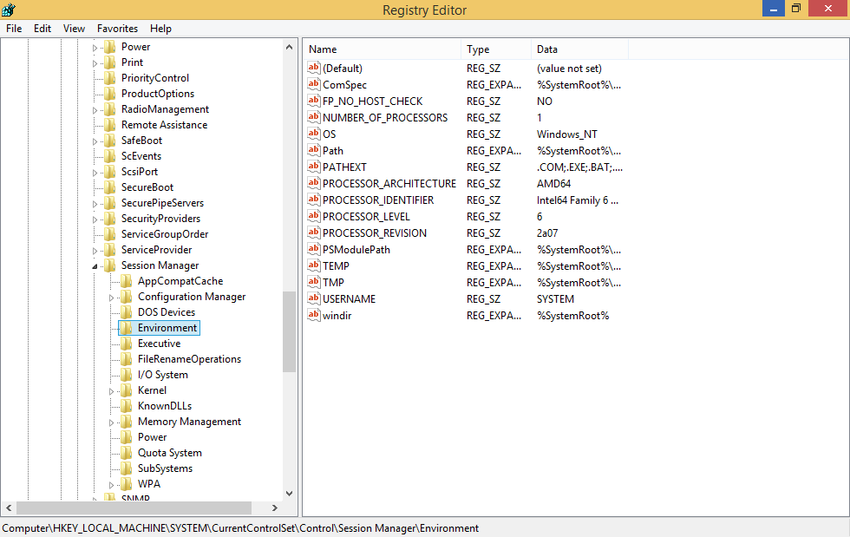This screenshot has width=850, height=537.
Task: Select the Kernel folder icon
Action: (x=126, y=390)
